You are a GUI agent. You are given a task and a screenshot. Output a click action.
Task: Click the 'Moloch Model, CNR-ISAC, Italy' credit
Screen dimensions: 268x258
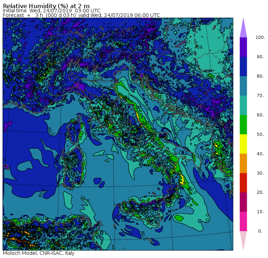coord(39,253)
